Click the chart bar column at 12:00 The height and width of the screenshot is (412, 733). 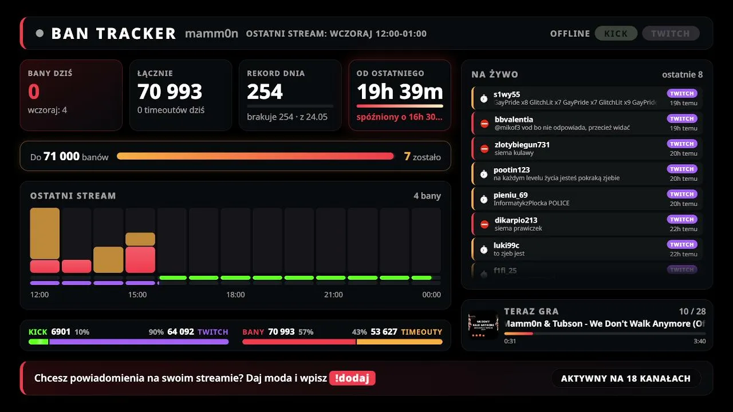pos(45,240)
